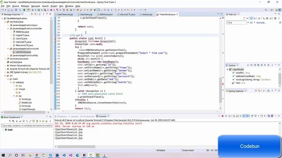Click the Smart Insert status bar entry
Image resolution: width=282 pixels, height=158 pixels.
(x=188, y=151)
